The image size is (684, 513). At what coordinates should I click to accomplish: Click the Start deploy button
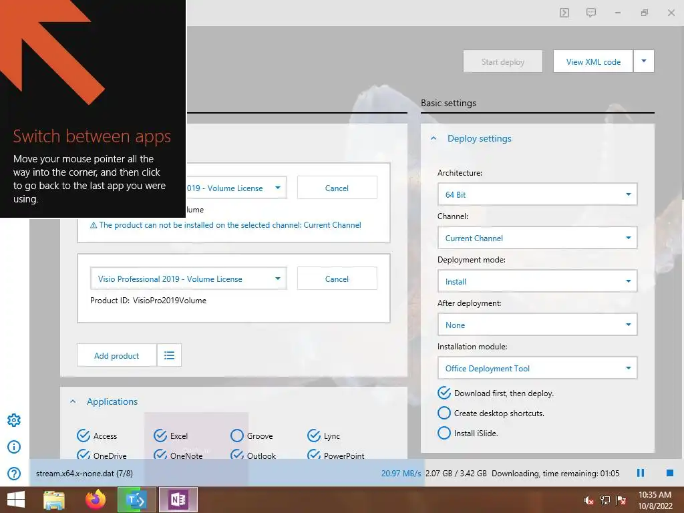[503, 61]
